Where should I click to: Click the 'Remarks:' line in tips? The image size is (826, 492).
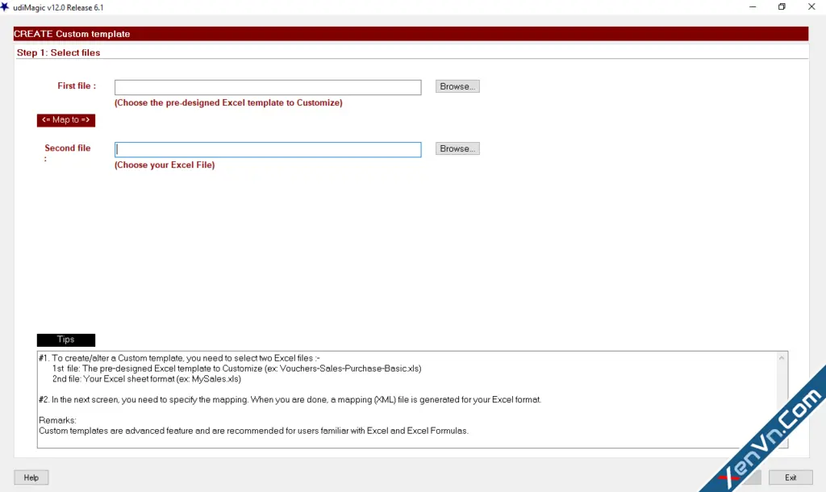click(x=57, y=420)
